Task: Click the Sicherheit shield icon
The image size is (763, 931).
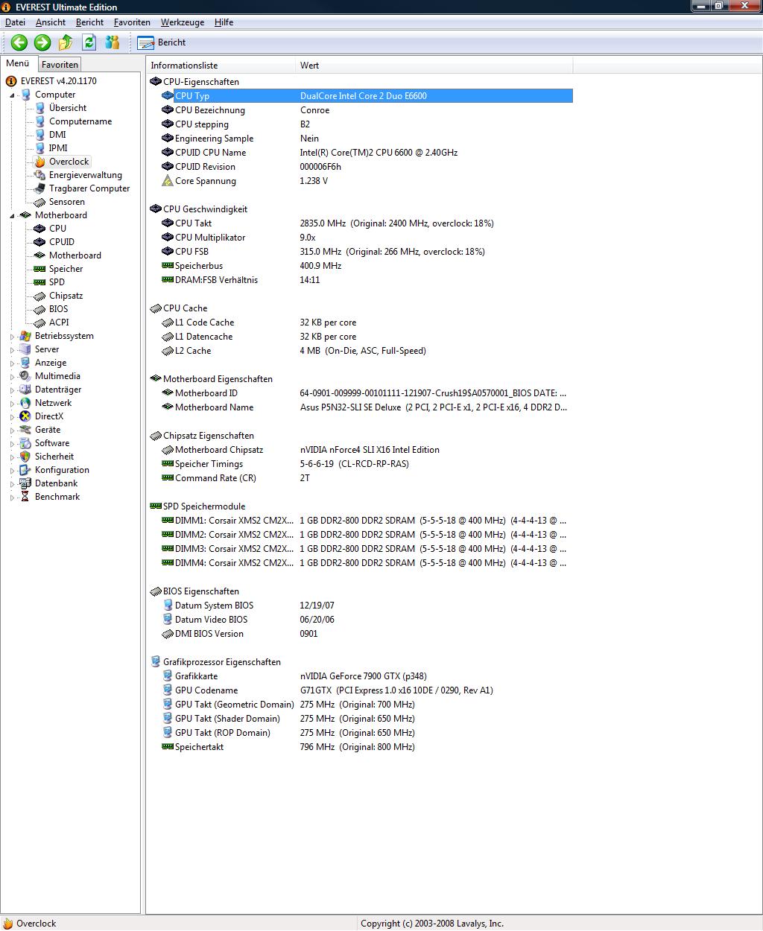Action: point(25,457)
